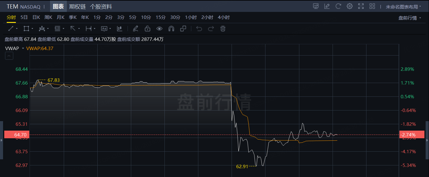Screen dimensions: 429x177
Task: Delete all drawings with trash icon
Action: click(x=223, y=29)
